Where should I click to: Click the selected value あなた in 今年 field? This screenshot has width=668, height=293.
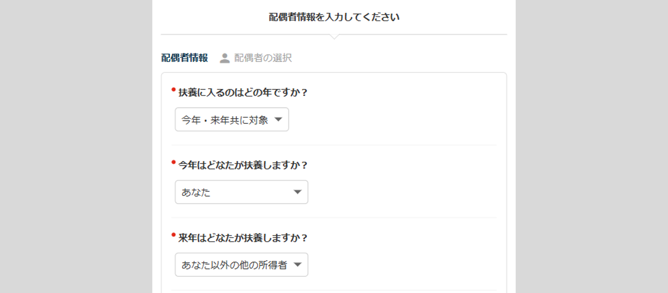pyautogui.click(x=196, y=193)
